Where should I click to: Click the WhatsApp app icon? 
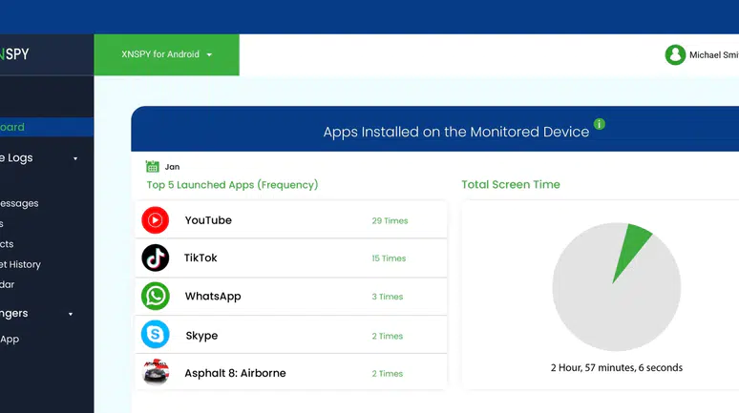click(x=155, y=296)
